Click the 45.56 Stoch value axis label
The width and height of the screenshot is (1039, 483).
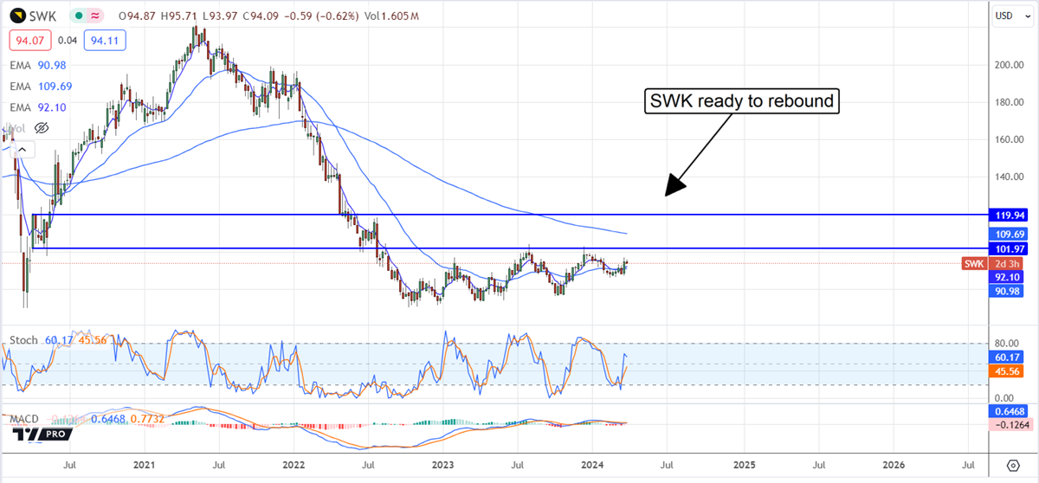coord(1005,371)
